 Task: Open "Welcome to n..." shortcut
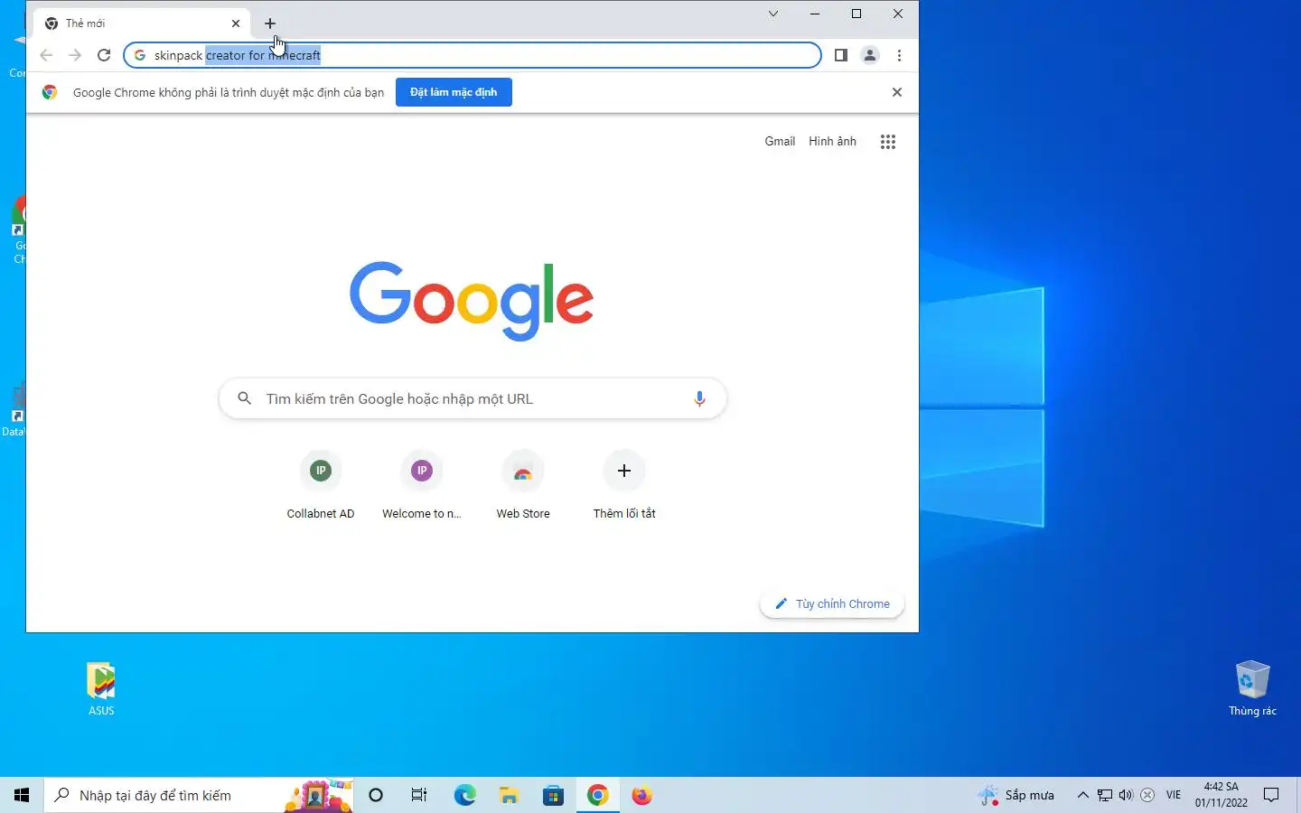coord(422,486)
